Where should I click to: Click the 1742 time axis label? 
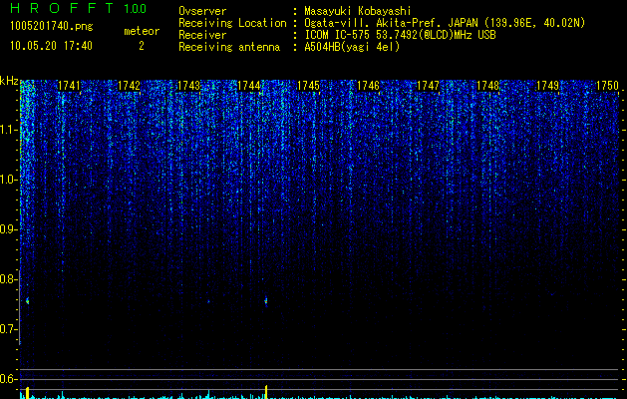coord(130,86)
